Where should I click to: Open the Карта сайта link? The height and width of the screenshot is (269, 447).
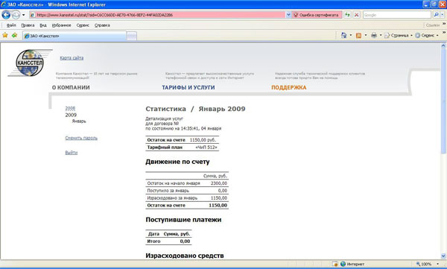coord(72,58)
